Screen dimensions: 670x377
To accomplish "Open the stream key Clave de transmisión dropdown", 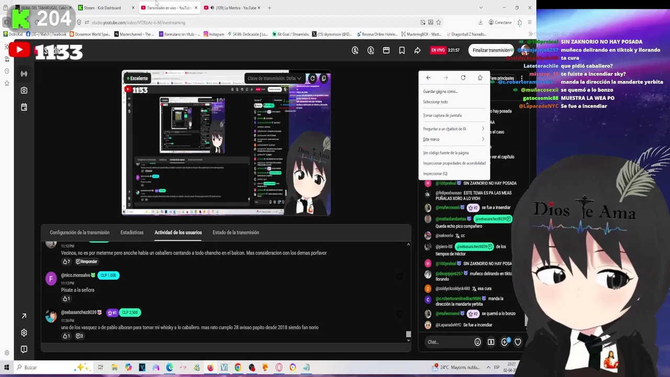I will pyautogui.click(x=274, y=79).
